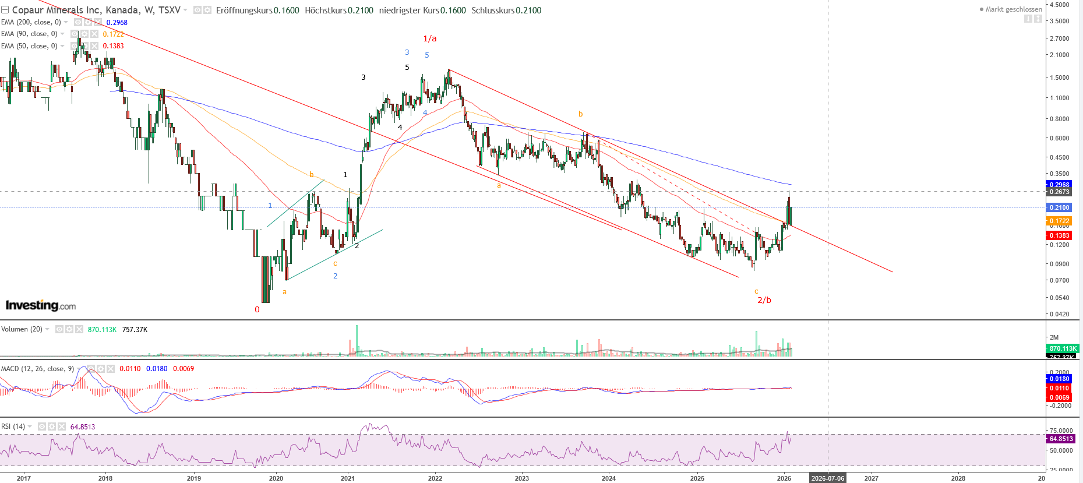Viewport: 1083px width, 483px height.
Task: Toggle Volumen indicator visibility eye
Action: click(x=59, y=329)
